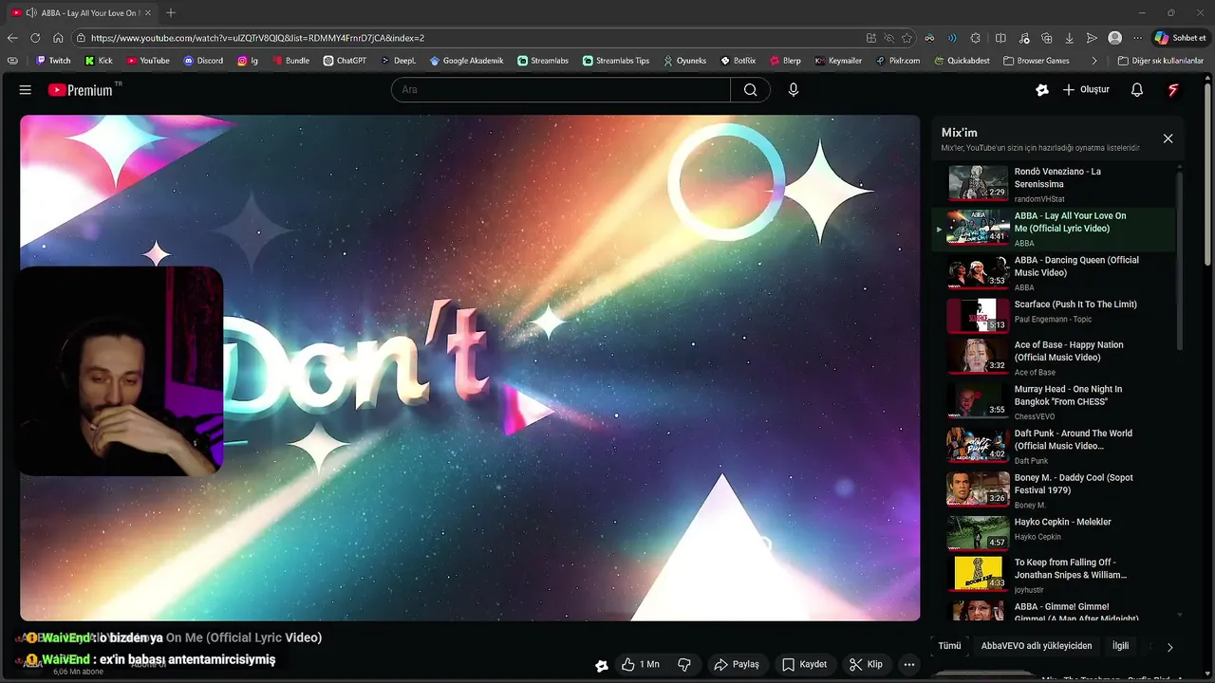
Task: Open more actions ellipsis below video
Action: [909, 665]
